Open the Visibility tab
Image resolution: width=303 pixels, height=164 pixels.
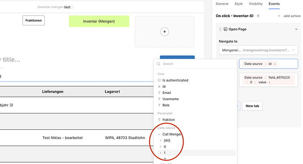[256, 4]
